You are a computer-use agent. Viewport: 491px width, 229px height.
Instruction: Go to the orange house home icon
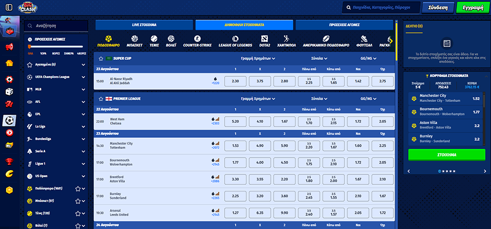(x=9, y=63)
